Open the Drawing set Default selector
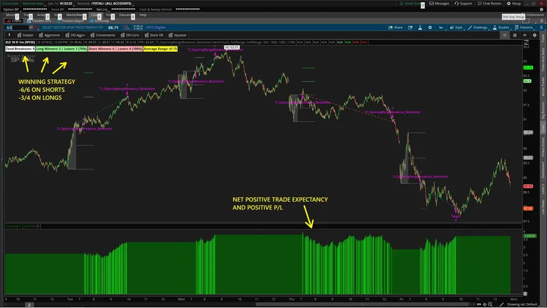 pyautogui.click(x=522, y=305)
